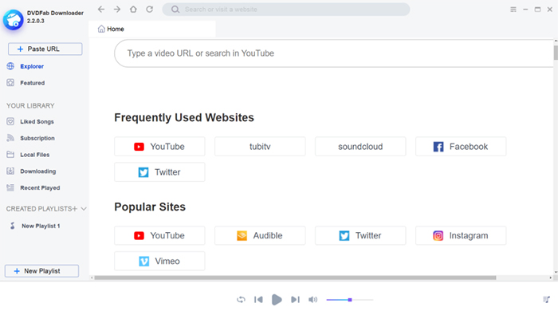Screen dimensions: 558x311
Task: Open the Audible popular site
Action: coord(260,235)
